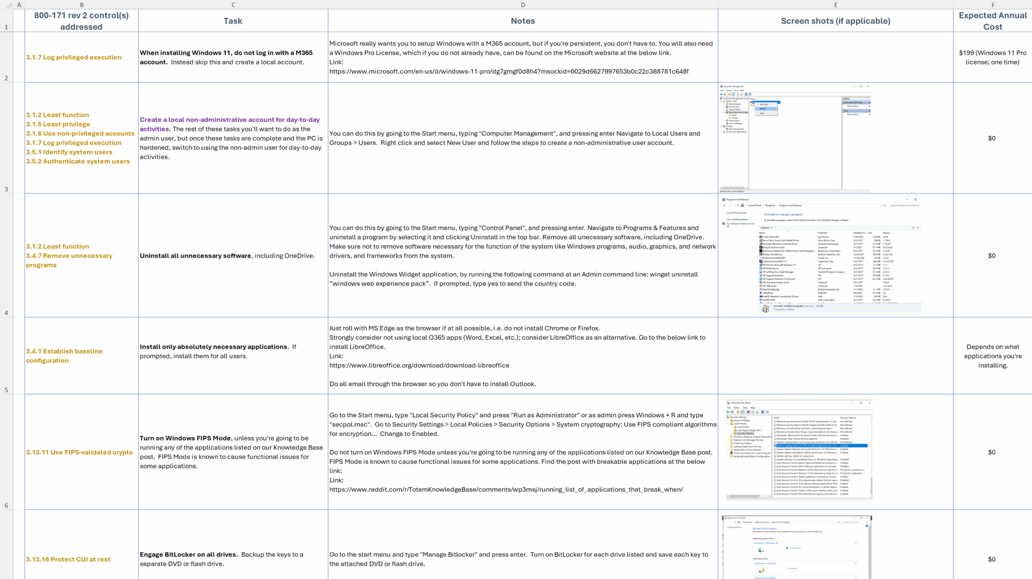The image size is (1032, 579).
Task: Select the Local Security Policy screenshot
Action: click(x=799, y=449)
